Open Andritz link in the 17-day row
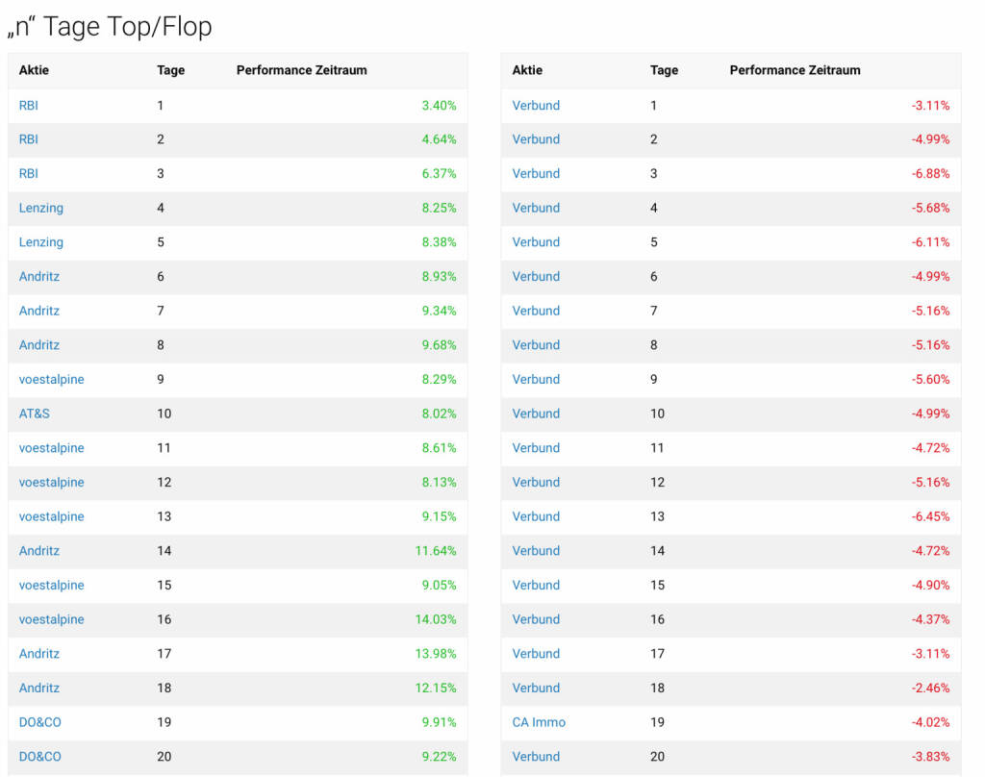The height and width of the screenshot is (777, 985). tap(38, 654)
